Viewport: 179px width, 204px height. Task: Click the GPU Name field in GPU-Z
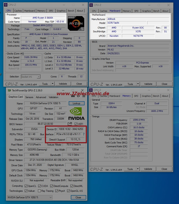pos(45,103)
